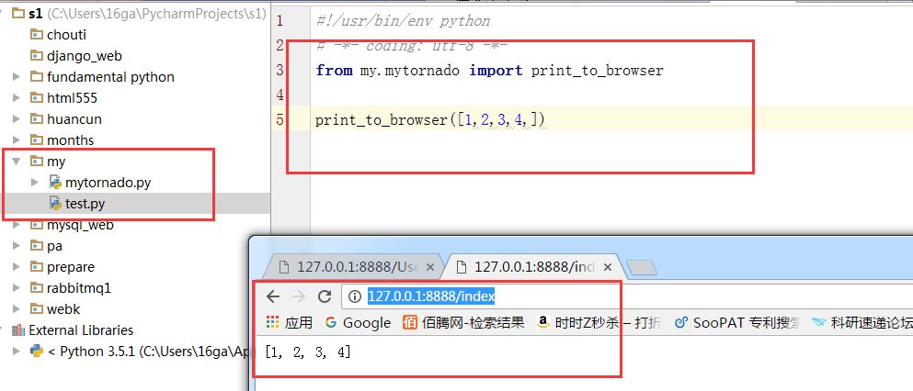The image size is (913, 391).
Task: Expand the rabbitmq1 folder arrow
Action: [x=17, y=287]
